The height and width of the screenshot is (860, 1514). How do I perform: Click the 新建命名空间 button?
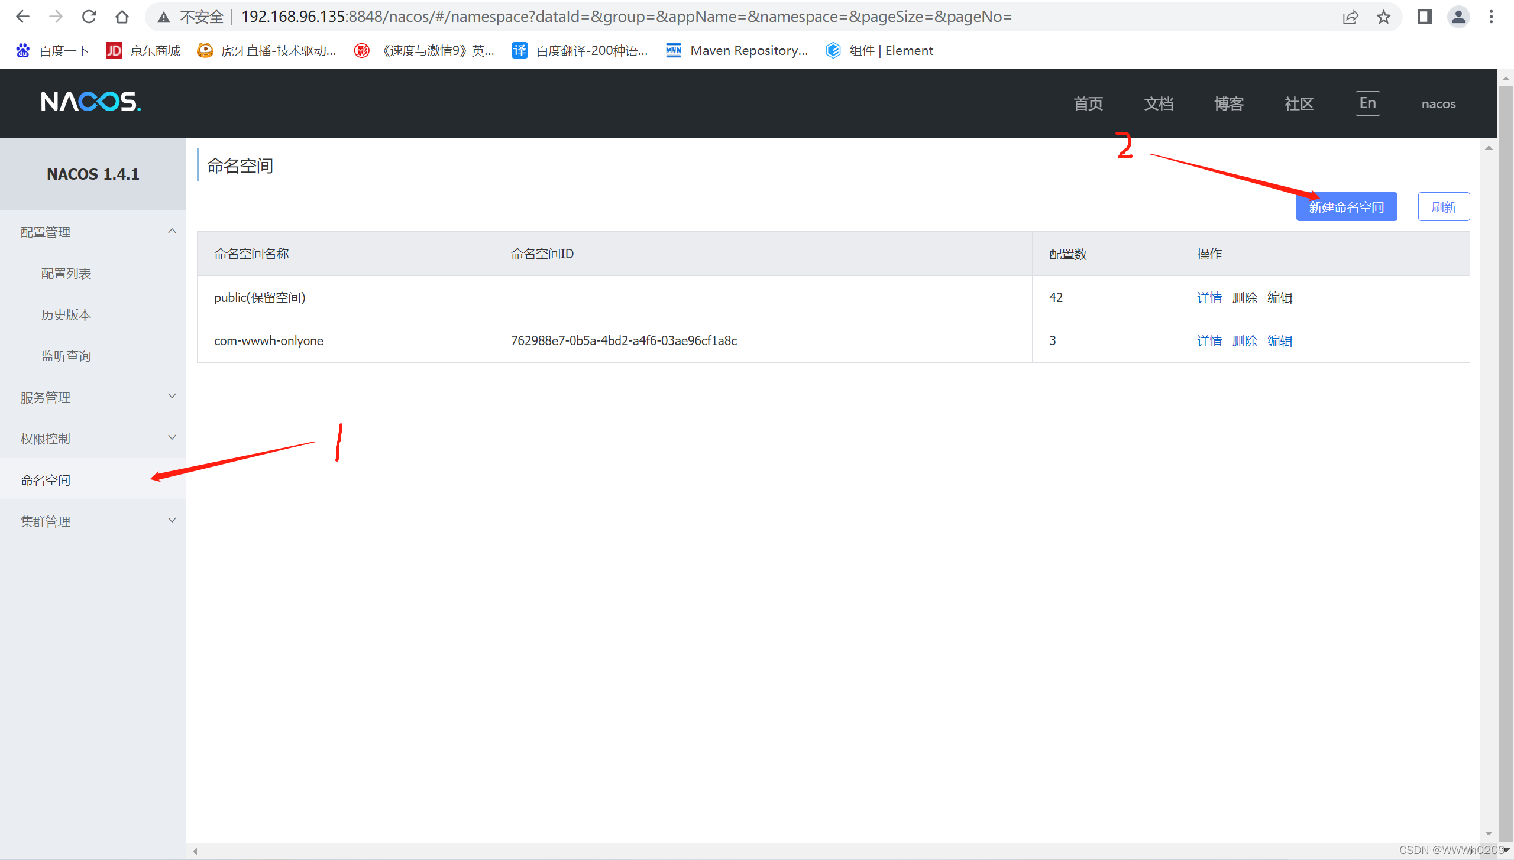pyautogui.click(x=1347, y=207)
